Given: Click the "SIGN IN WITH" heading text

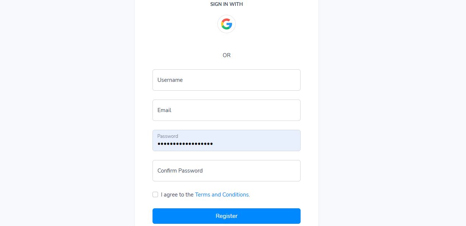Looking at the screenshot, I should coord(227,4).
